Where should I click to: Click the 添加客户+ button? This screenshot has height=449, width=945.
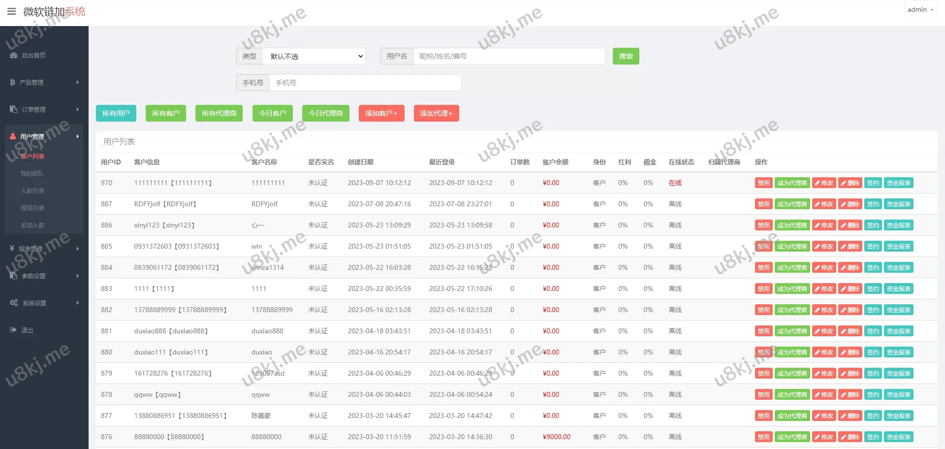click(381, 113)
